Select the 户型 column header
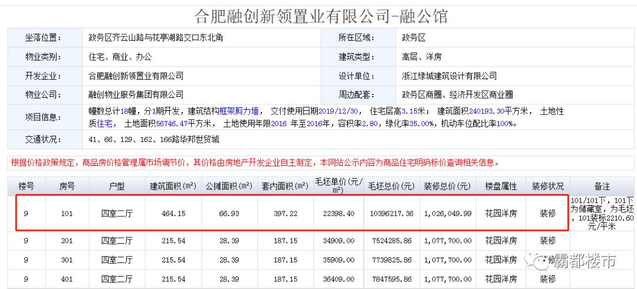Viewport: 637px width, 289px height. click(x=116, y=186)
